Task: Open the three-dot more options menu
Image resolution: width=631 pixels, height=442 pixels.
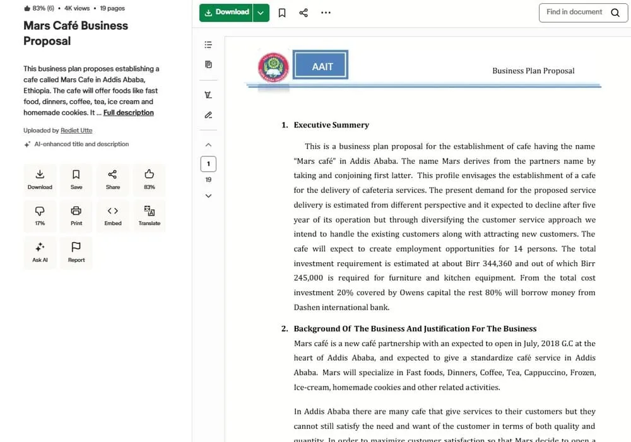Action: coord(326,13)
